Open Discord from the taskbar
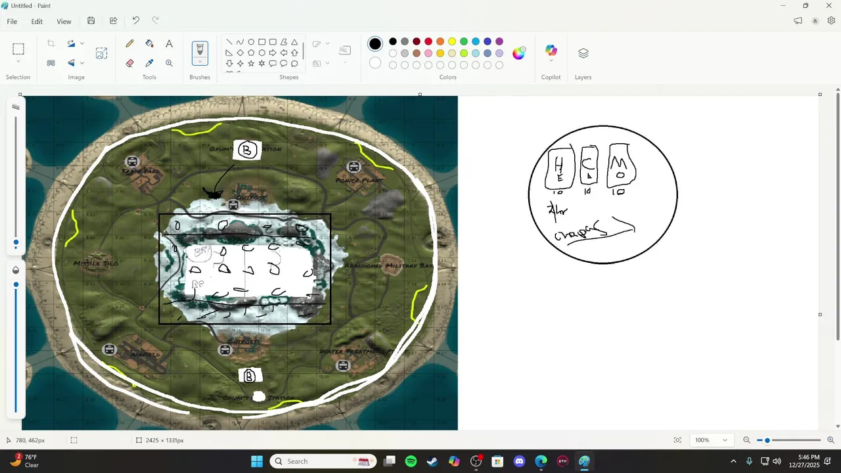The width and height of the screenshot is (841, 473). [519, 461]
